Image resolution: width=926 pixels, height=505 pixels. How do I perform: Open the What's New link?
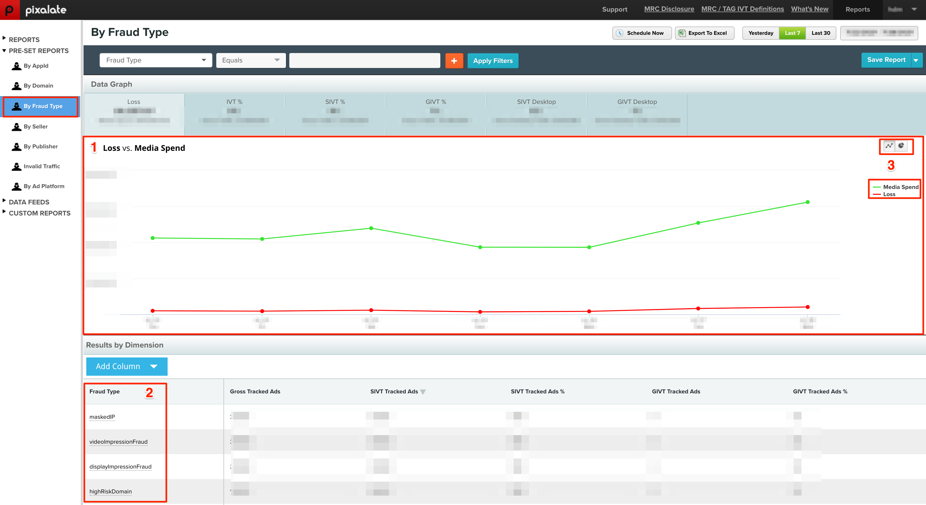tap(810, 9)
